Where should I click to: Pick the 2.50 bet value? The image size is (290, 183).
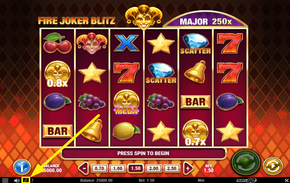(172, 168)
